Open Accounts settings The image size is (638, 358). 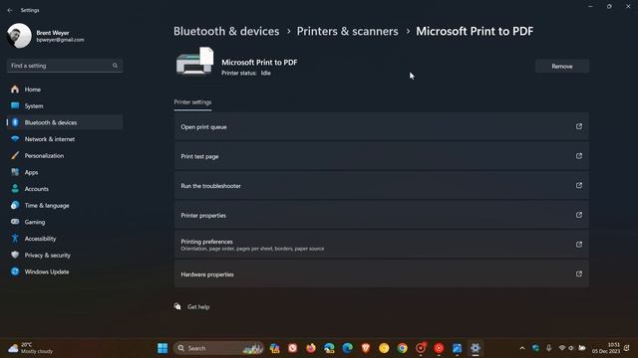point(64,189)
